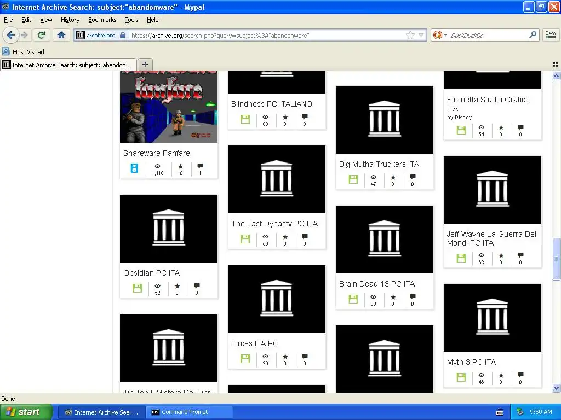Image resolution: width=561 pixels, height=420 pixels.
Task: Click the floppy icon under Myth 3 PC ITA
Action: pyautogui.click(x=461, y=377)
